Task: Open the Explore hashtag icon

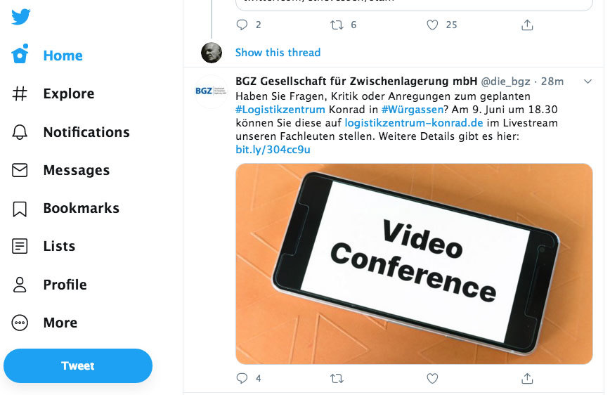Action: (x=20, y=93)
